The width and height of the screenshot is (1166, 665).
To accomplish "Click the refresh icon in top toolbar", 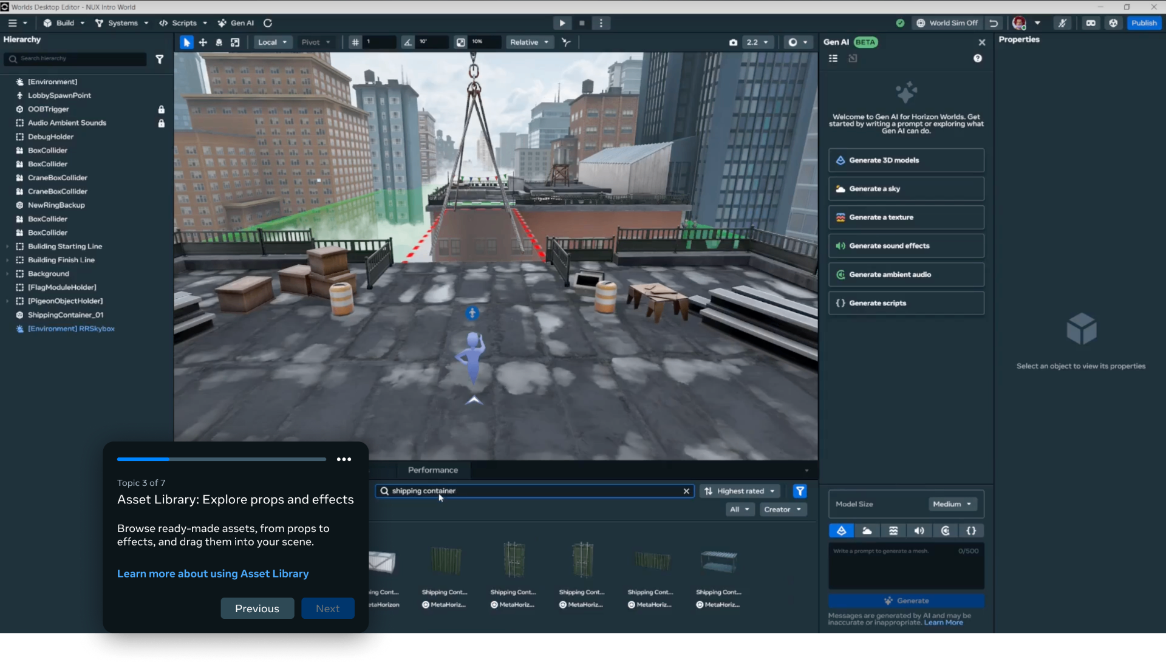I will (268, 23).
